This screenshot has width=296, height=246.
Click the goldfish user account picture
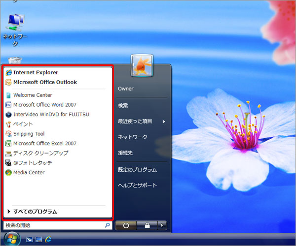142,65
